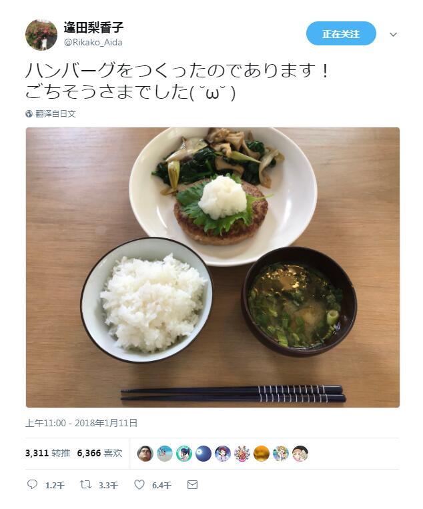
Task: Click the envelope direct message icon
Action: (x=193, y=485)
